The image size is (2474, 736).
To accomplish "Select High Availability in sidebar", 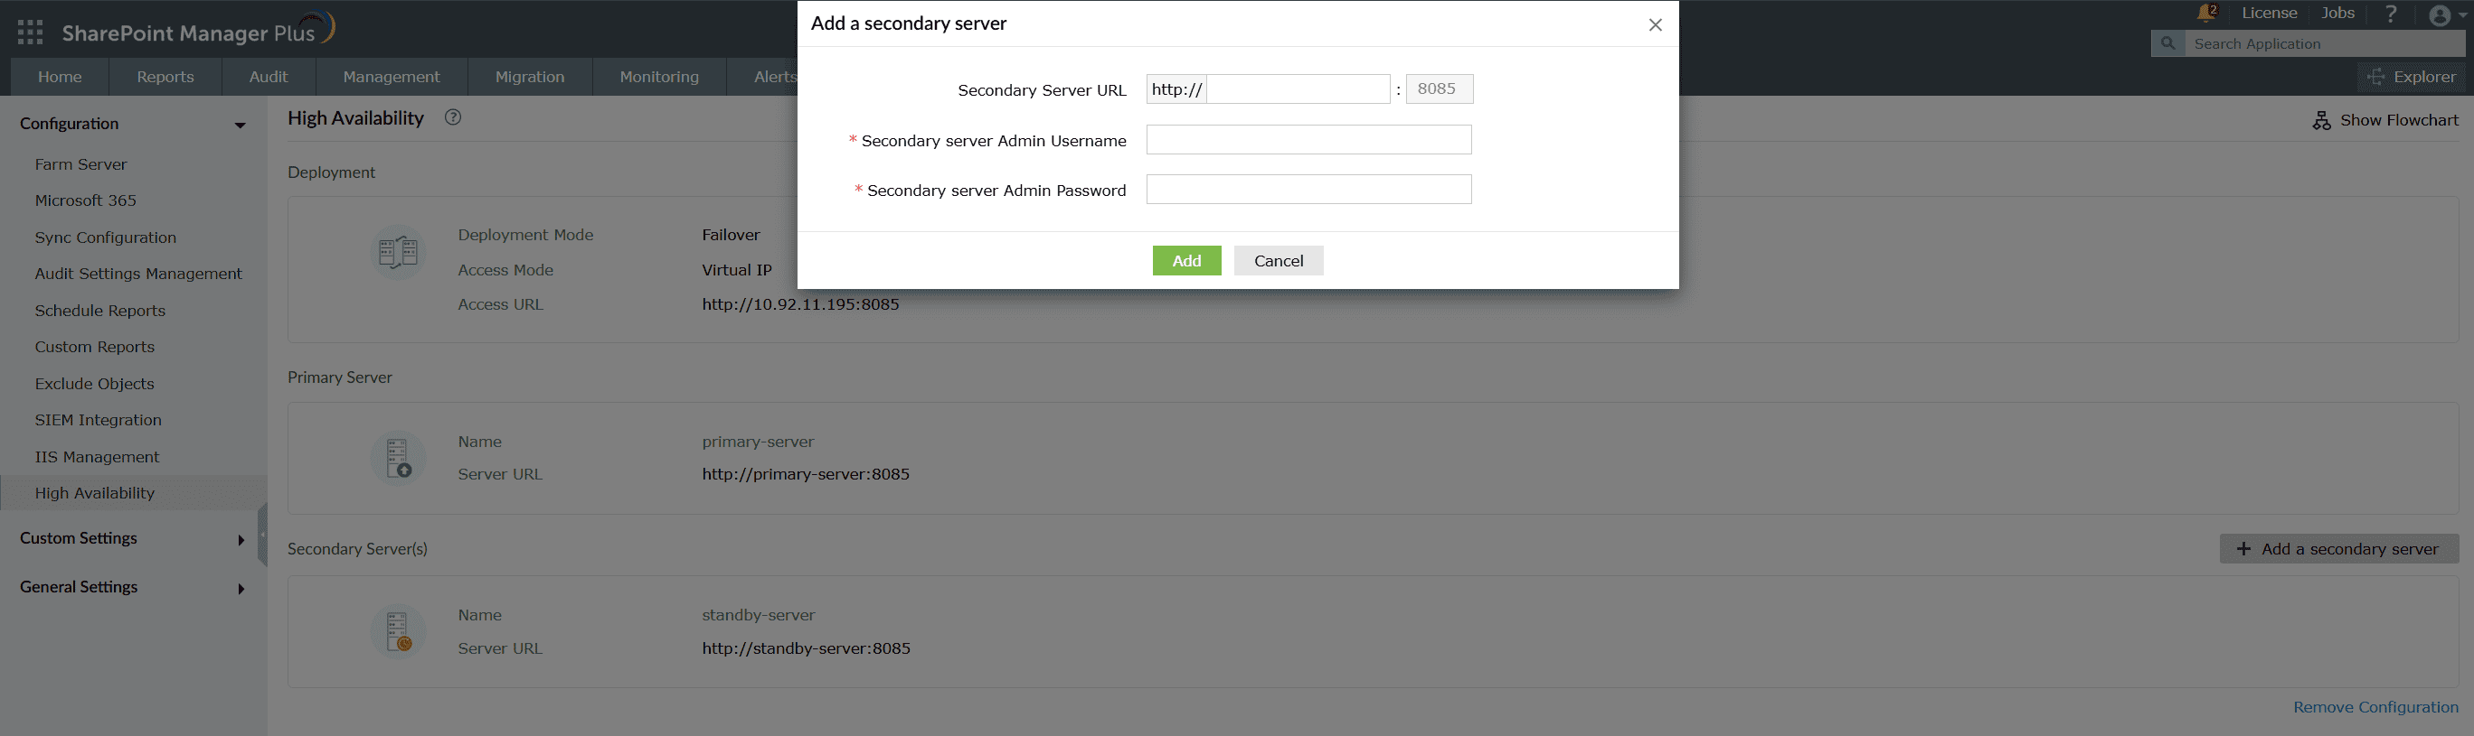I will pyautogui.click(x=94, y=493).
